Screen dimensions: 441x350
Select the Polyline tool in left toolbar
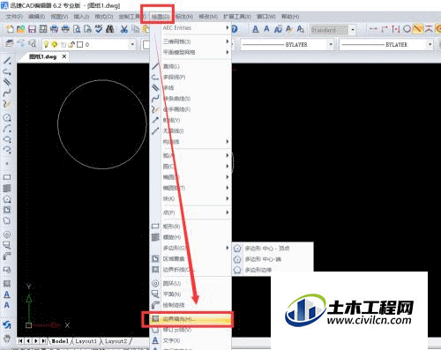tap(7, 72)
